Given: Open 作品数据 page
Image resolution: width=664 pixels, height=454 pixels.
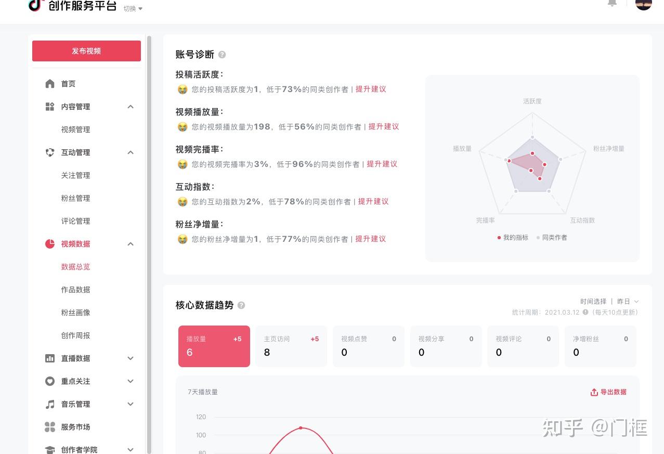Looking at the screenshot, I should [75, 290].
